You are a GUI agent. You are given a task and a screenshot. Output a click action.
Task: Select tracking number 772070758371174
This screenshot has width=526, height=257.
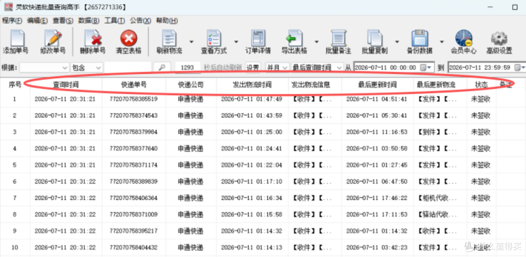pos(133,165)
